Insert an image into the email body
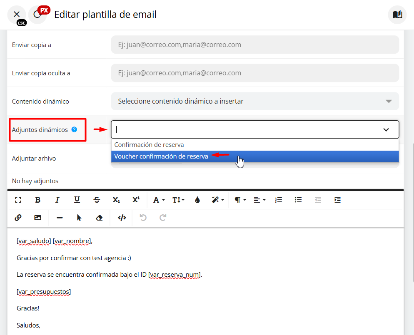414x335 pixels. coord(38,218)
